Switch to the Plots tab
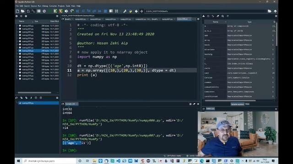Viewport: 293px width, 164px height. [247, 104]
